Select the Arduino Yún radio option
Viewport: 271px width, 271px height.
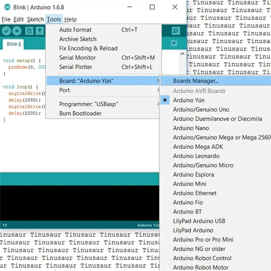point(216,100)
